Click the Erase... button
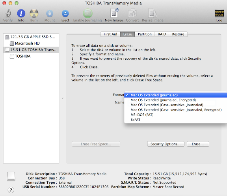 click(x=198, y=144)
